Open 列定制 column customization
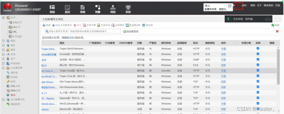The height and width of the screenshot is (114, 284). click(x=147, y=25)
